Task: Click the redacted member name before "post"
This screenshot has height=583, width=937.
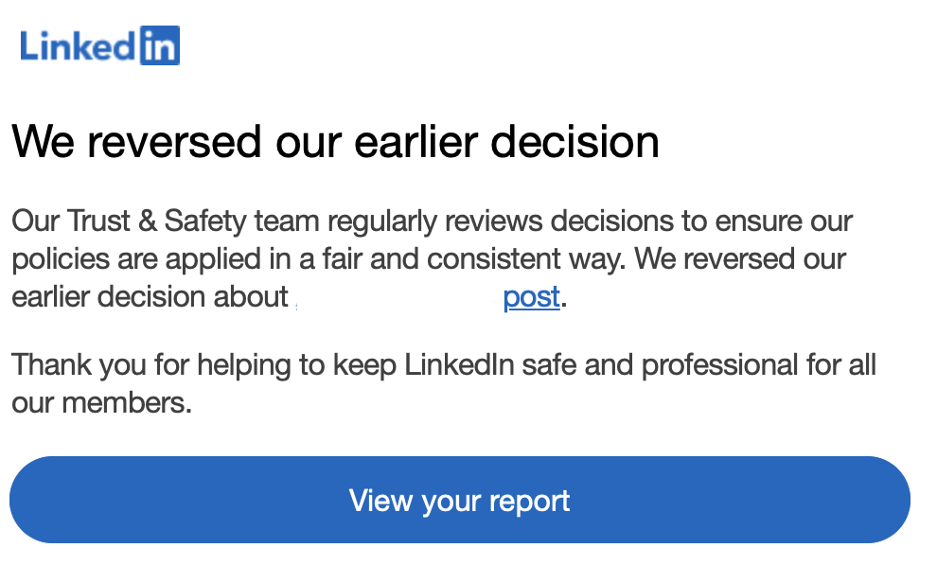Action: coord(398,297)
